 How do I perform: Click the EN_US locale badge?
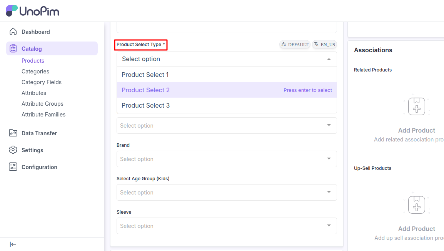[324, 45]
